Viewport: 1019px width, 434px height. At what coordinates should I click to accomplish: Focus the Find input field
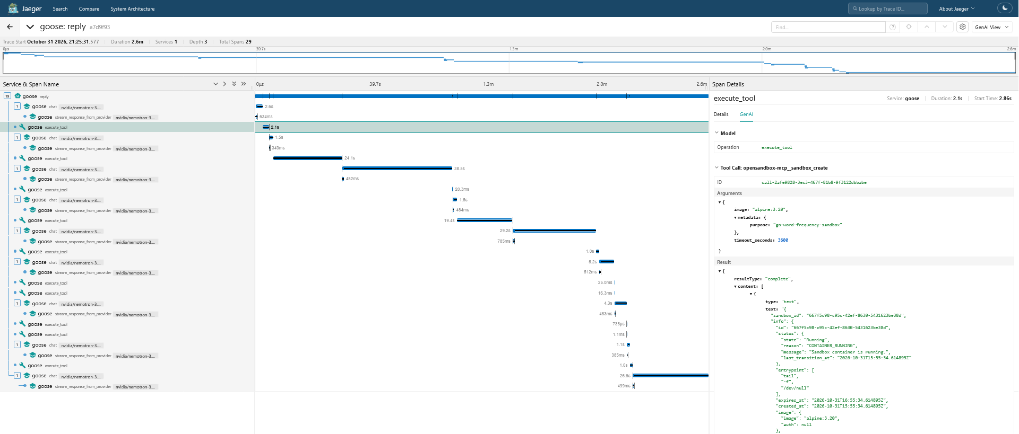click(x=828, y=27)
